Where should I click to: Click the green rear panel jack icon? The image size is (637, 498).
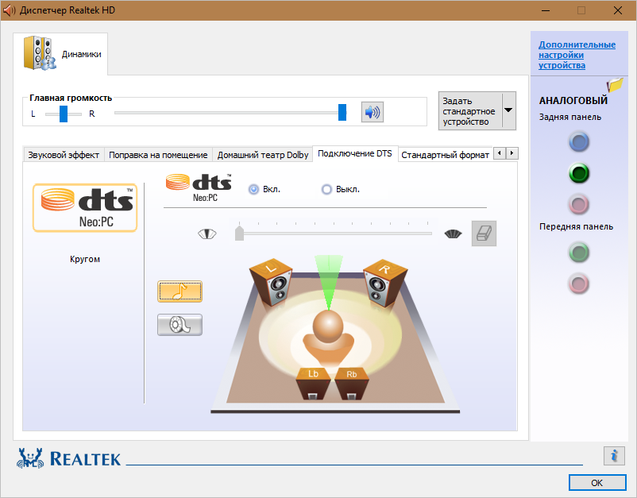pos(579,173)
